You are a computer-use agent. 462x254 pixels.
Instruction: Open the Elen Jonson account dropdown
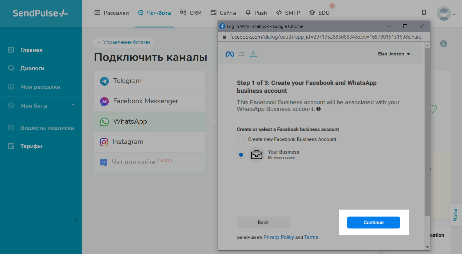click(394, 54)
